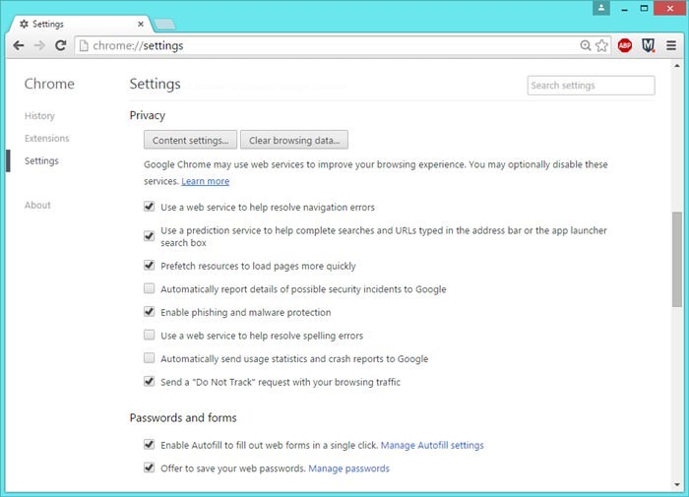
Task: Bookmark this page with the star icon
Action: pyautogui.click(x=602, y=45)
